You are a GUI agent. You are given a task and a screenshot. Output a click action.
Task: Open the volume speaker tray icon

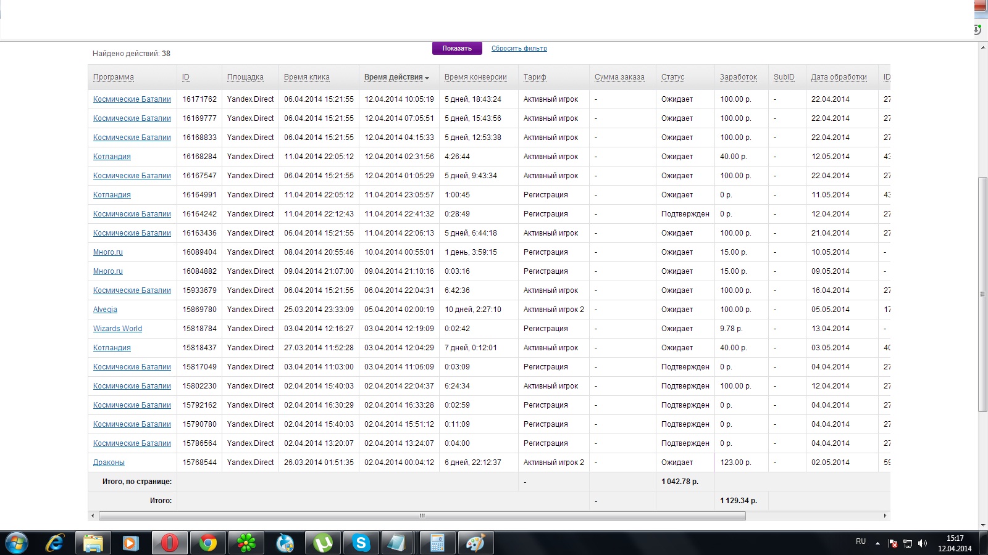[923, 543]
